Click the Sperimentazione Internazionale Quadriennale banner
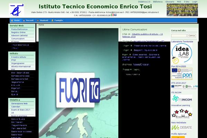The height and width of the screenshot is (138, 207). click(182, 10)
